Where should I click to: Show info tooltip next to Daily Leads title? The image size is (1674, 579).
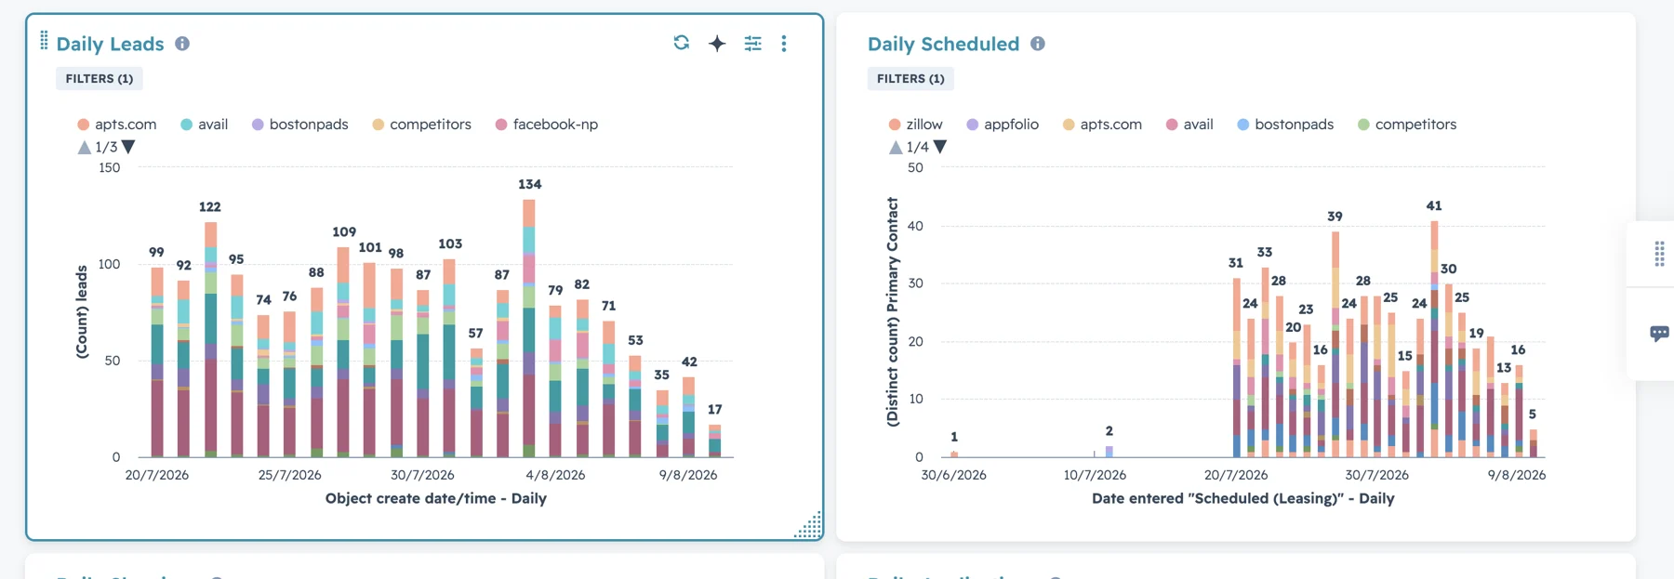[182, 44]
